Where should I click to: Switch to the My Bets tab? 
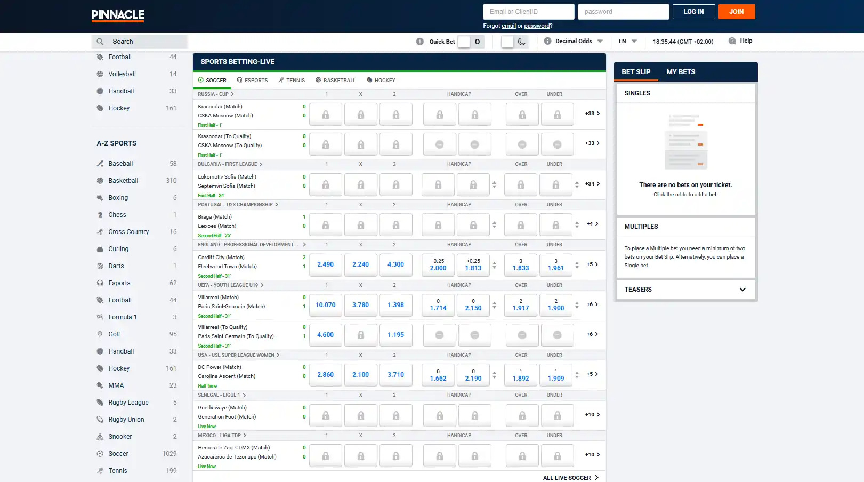[x=681, y=72]
